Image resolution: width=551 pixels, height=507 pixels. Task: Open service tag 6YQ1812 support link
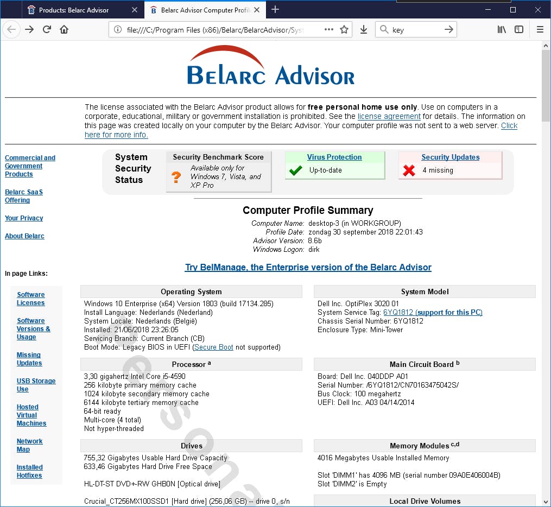[x=433, y=312]
